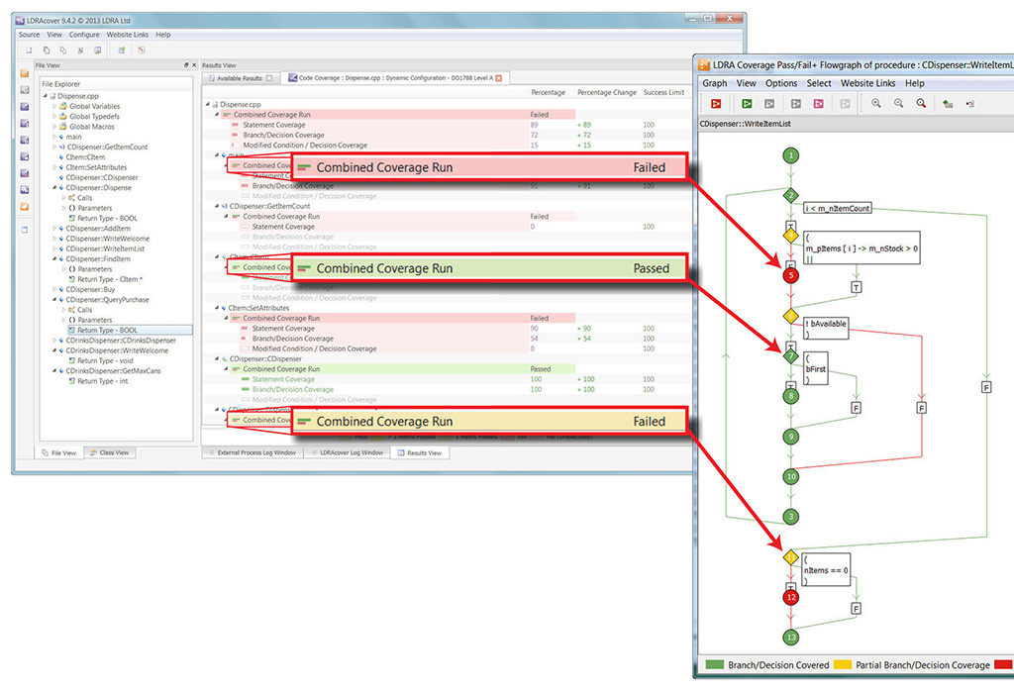Select green node 8 in the flowgraph
1014x693 pixels.
pos(790,396)
